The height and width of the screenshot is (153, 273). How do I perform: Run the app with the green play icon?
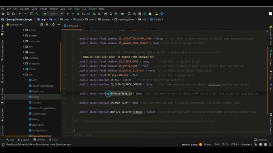(x=68, y=14)
